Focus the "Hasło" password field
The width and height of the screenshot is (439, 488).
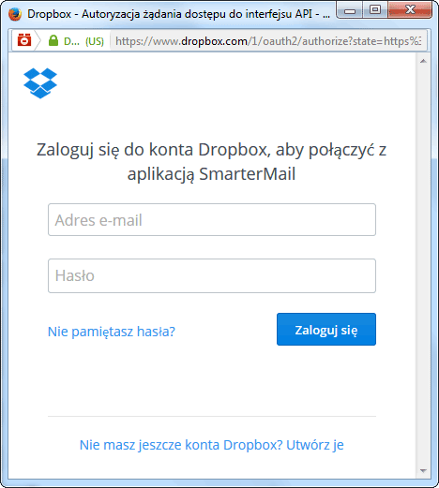[x=212, y=275]
